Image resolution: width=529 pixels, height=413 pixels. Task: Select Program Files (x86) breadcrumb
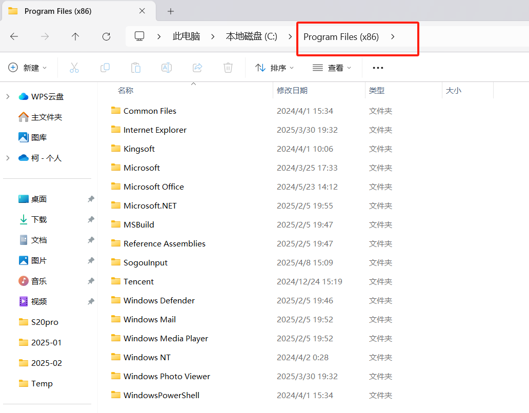[341, 37]
